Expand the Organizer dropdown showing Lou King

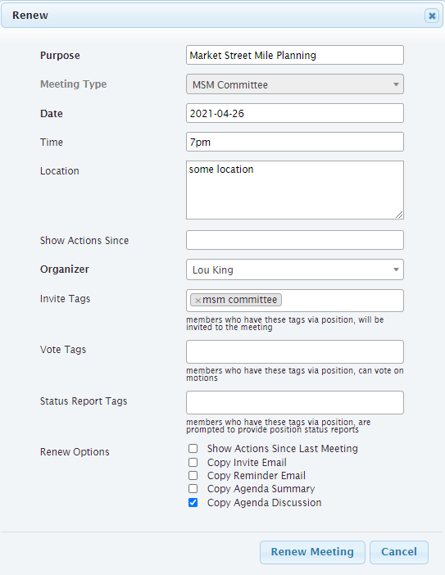(x=295, y=269)
